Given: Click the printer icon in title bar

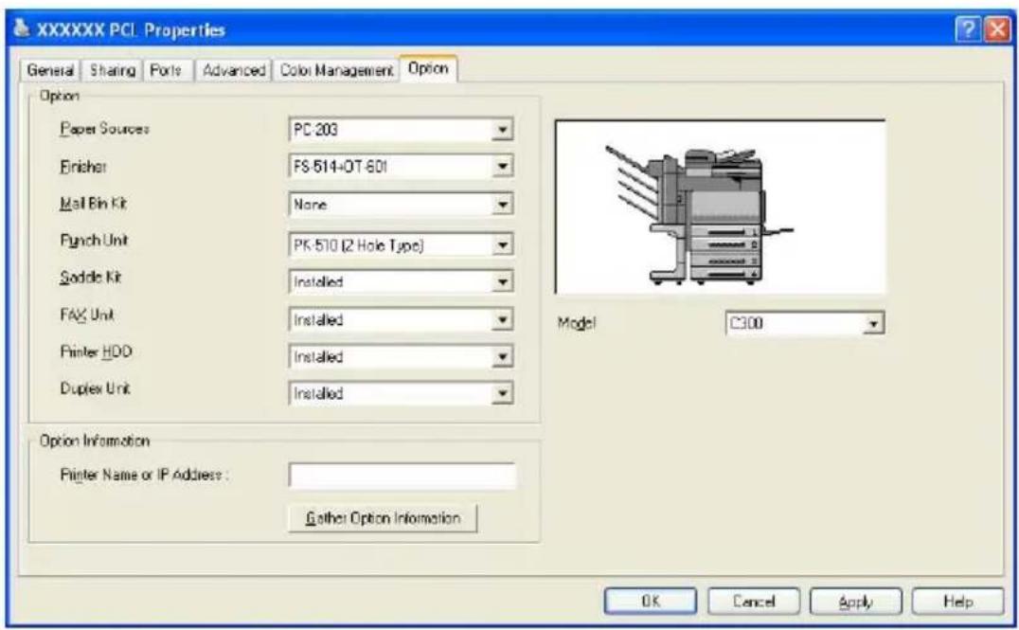Looking at the screenshot, I should [22, 29].
